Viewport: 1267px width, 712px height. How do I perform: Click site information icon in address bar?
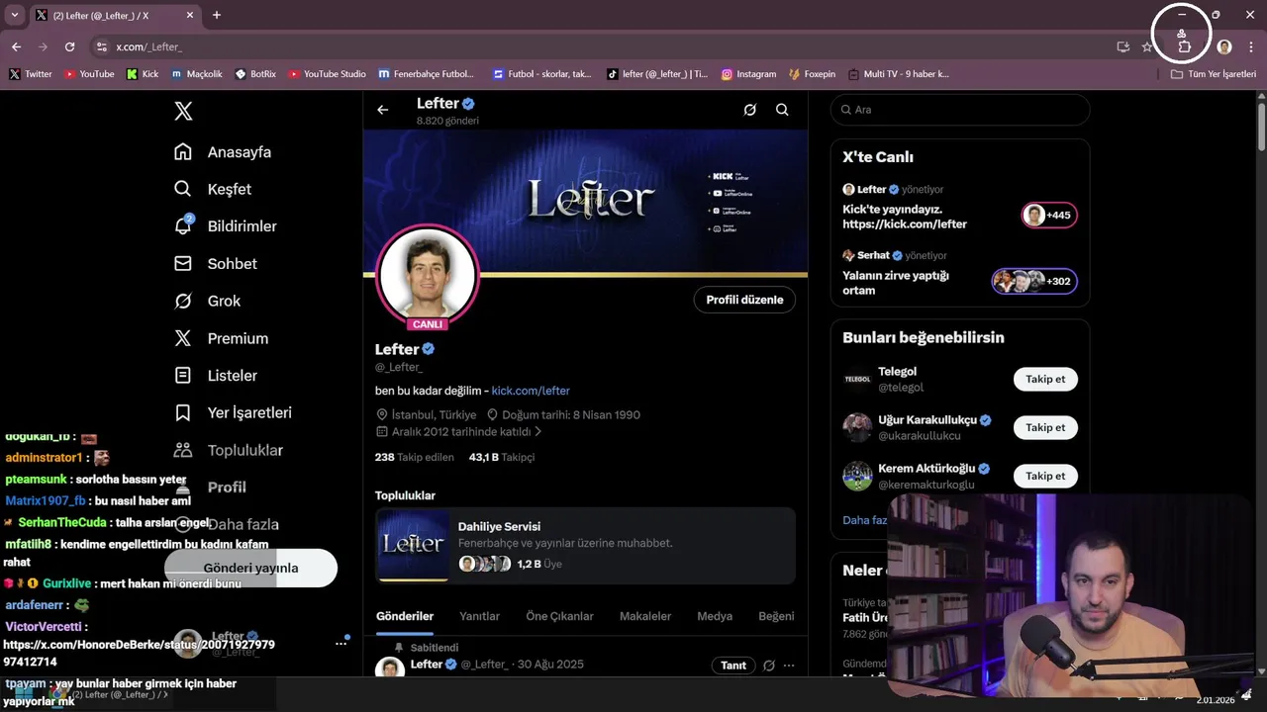coord(101,46)
